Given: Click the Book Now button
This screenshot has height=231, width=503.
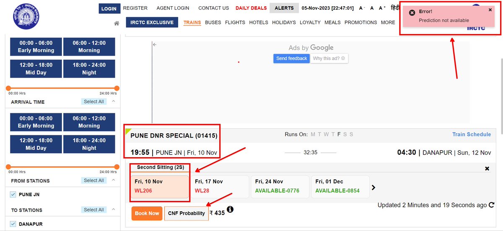Looking at the screenshot, I should 147,213.
